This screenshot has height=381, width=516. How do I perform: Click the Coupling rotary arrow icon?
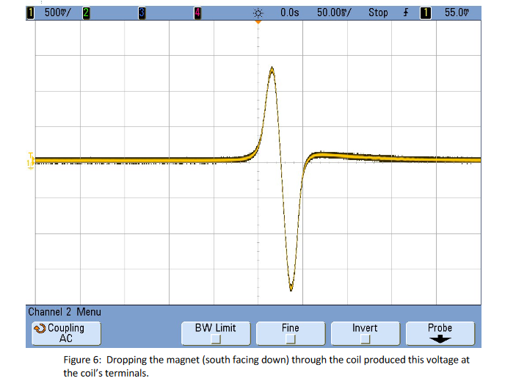click(40, 328)
